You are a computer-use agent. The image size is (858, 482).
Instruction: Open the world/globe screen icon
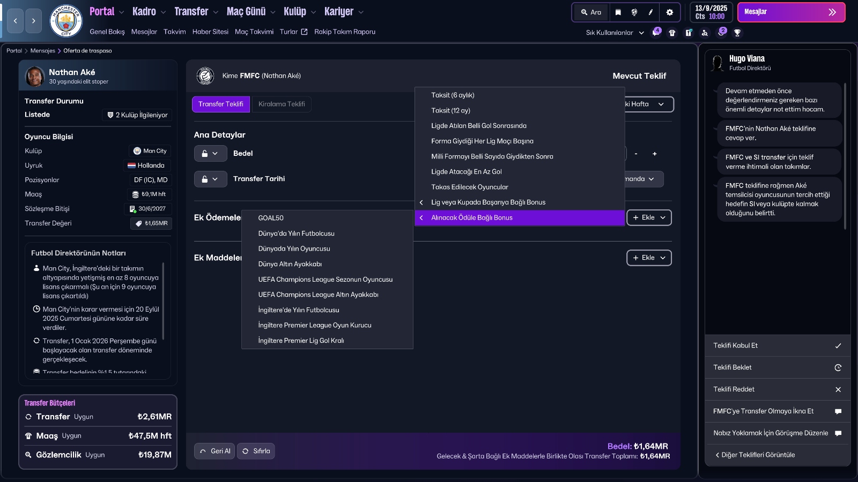pyautogui.click(x=634, y=12)
